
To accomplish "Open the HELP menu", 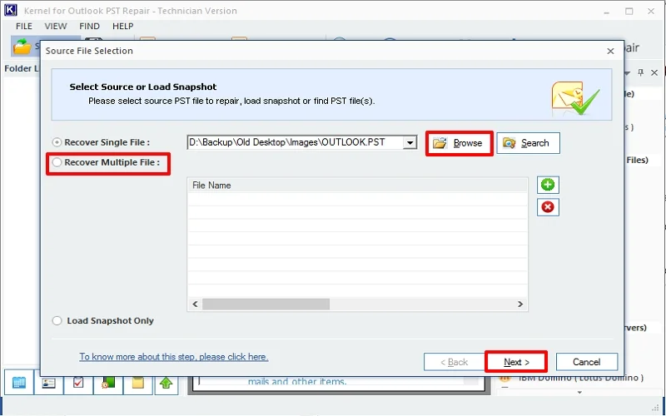I will [x=122, y=27].
